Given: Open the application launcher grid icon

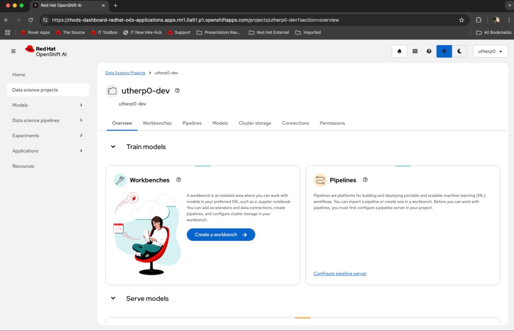Looking at the screenshot, I should pyautogui.click(x=415, y=51).
